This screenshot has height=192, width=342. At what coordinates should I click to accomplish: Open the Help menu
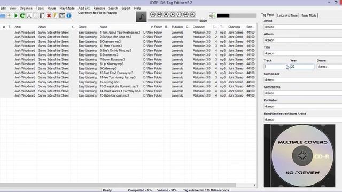pyautogui.click(x=137, y=9)
